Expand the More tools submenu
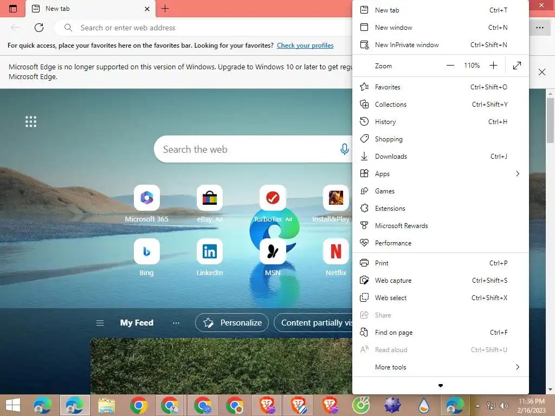Image resolution: width=555 pixels, height=416 pixels. click(440, 367)
